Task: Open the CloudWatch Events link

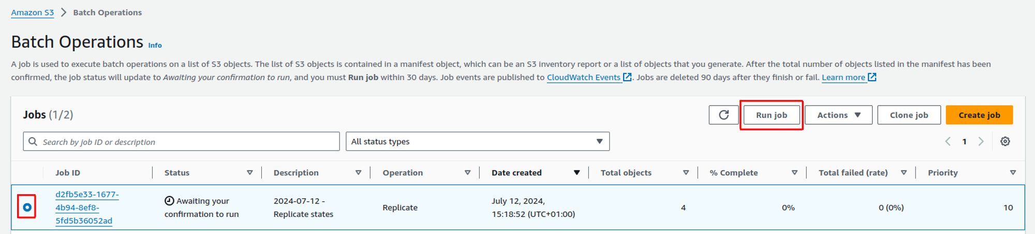Action: coord(584,77)
